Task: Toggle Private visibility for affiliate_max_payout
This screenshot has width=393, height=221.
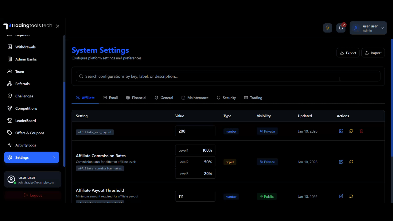Action: coord(267,131)
